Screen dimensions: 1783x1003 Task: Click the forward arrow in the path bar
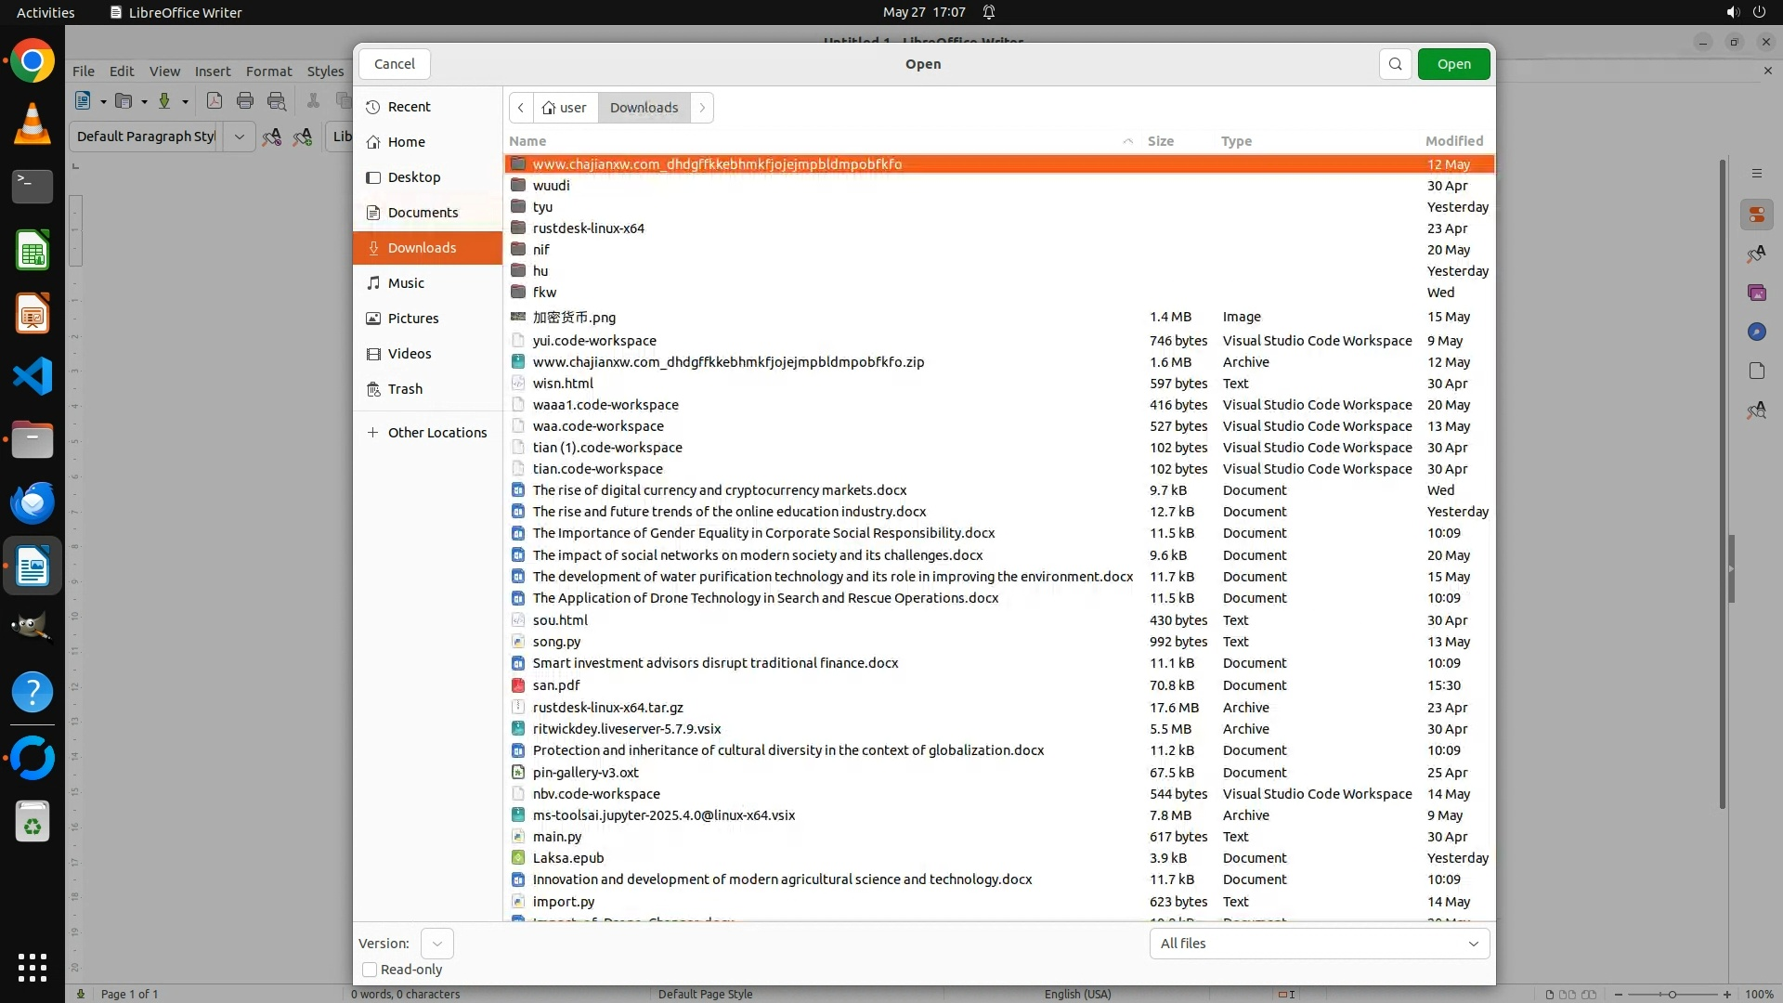(x=702, y=108)
